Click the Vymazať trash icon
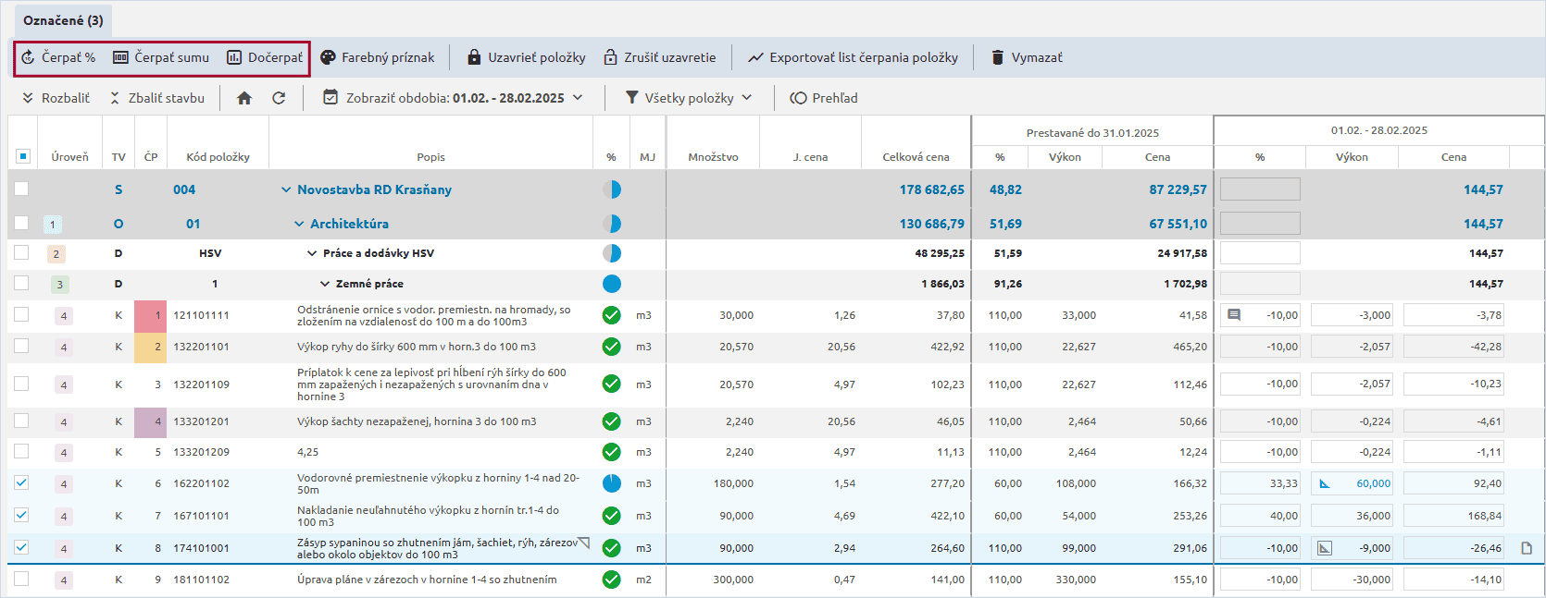Screen dimensions: 1546x598 [998, 57]
